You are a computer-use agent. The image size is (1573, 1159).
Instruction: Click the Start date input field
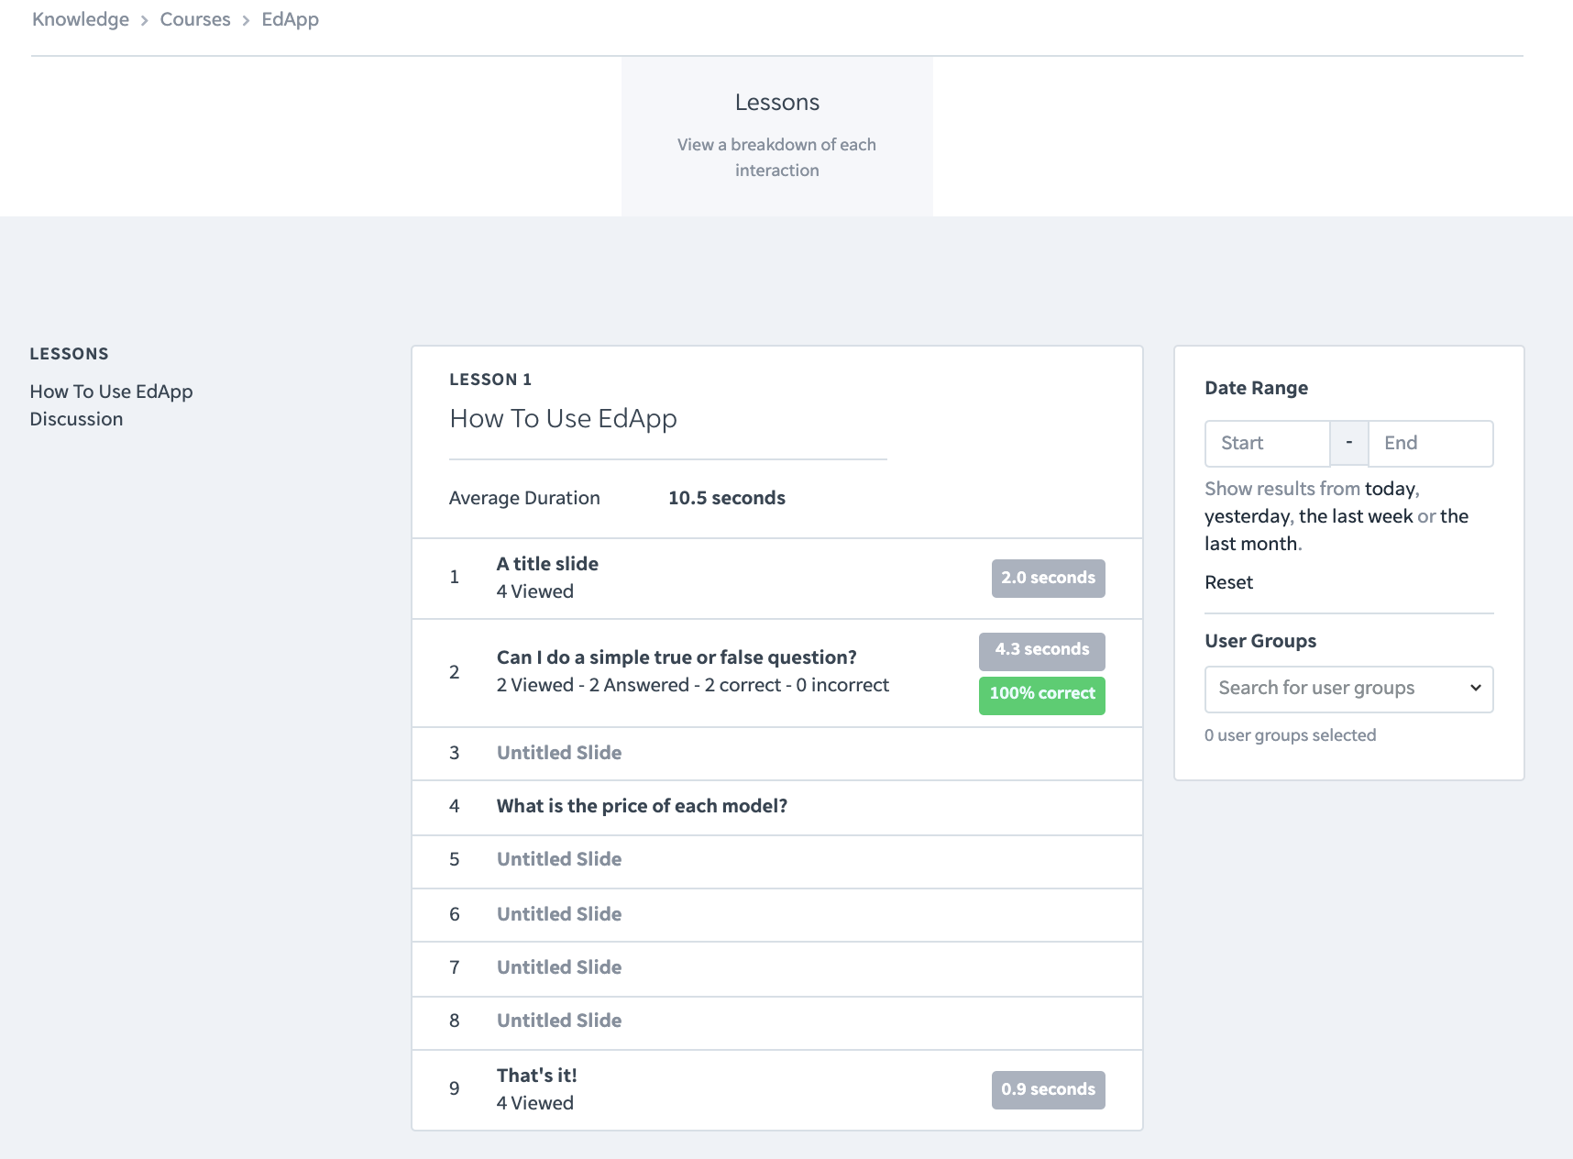pyautogui.click(x=1268, y=444)
